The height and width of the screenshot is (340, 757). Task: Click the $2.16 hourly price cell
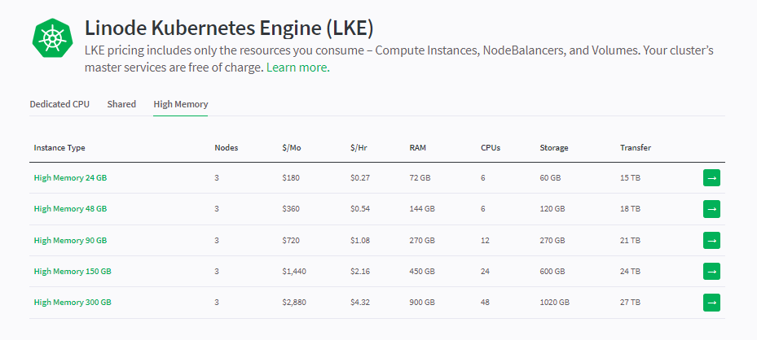click(x=360, y=271)
